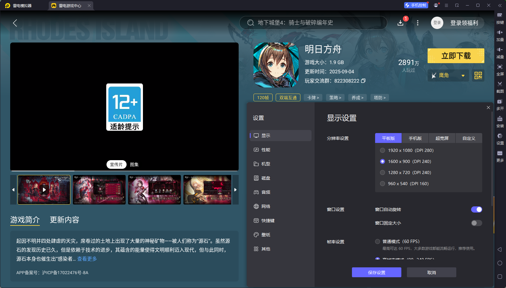Play the first trailer thumbnail

pos(44,190)
